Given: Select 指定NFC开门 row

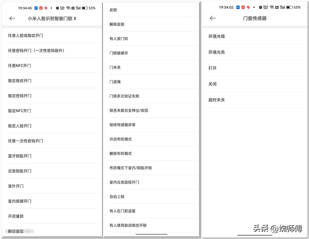Looking at the screenshot, I should point(52,111).
